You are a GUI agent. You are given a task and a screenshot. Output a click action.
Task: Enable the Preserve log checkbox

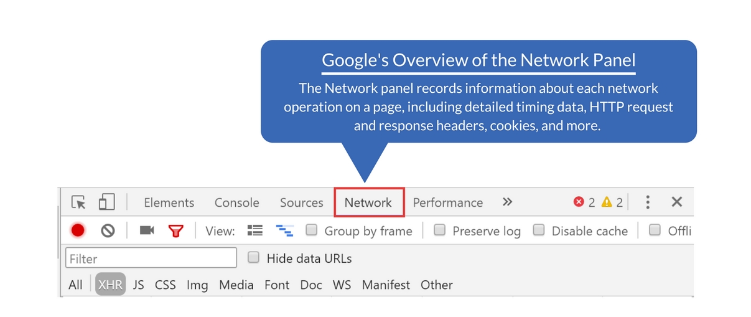point(440,230)
